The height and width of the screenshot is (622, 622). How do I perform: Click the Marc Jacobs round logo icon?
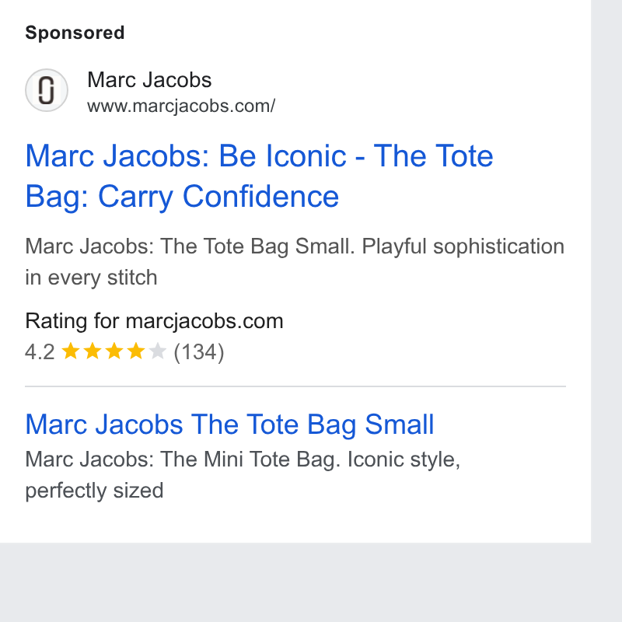(47, 90)
